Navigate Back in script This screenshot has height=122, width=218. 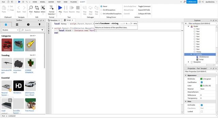click(19, 8)
